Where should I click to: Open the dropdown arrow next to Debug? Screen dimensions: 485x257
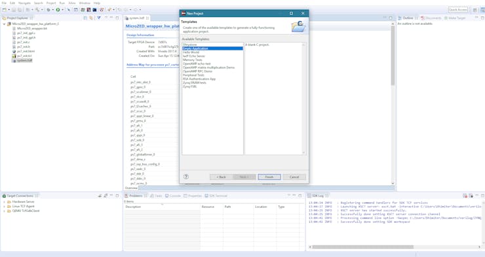[52, 10]
